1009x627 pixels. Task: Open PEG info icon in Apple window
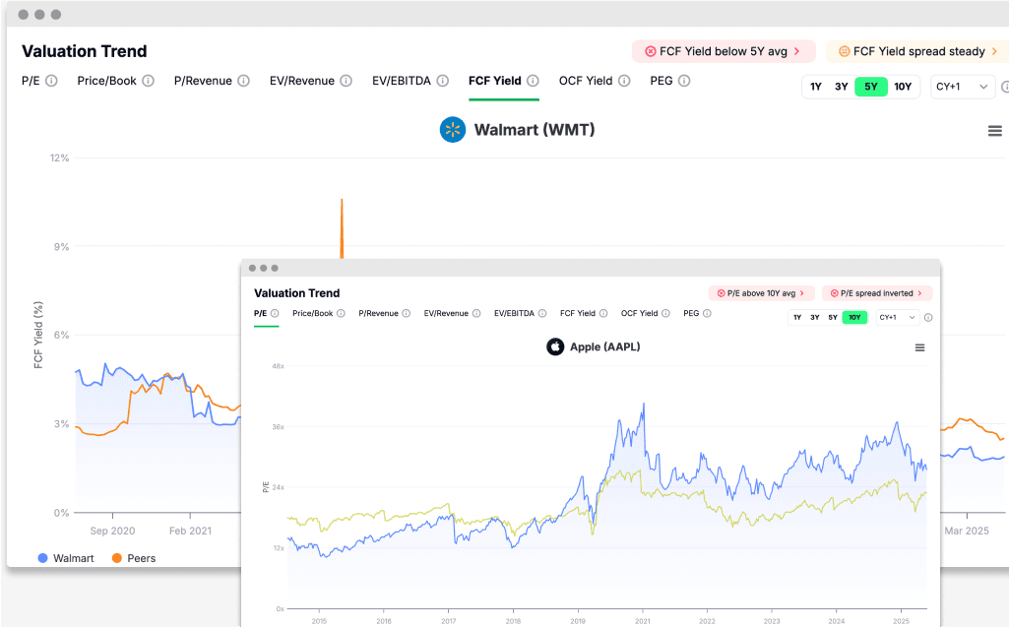707,313
